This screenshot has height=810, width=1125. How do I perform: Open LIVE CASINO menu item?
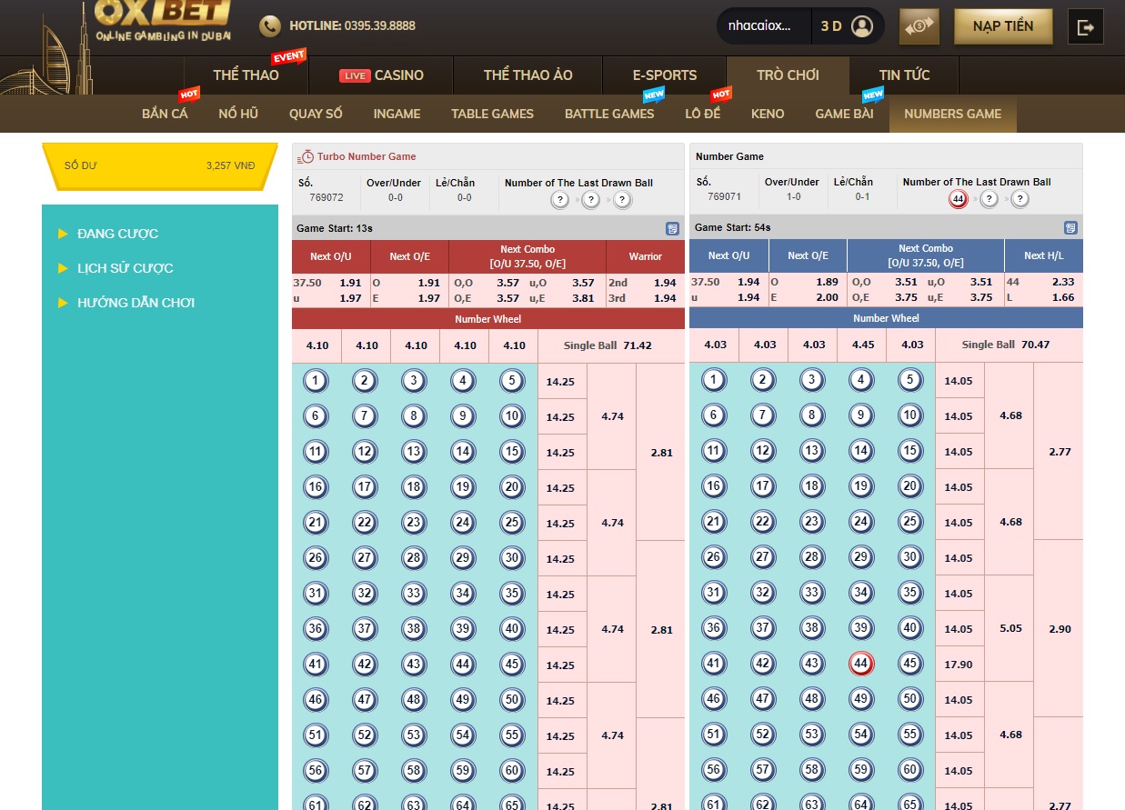coord(381,75)
